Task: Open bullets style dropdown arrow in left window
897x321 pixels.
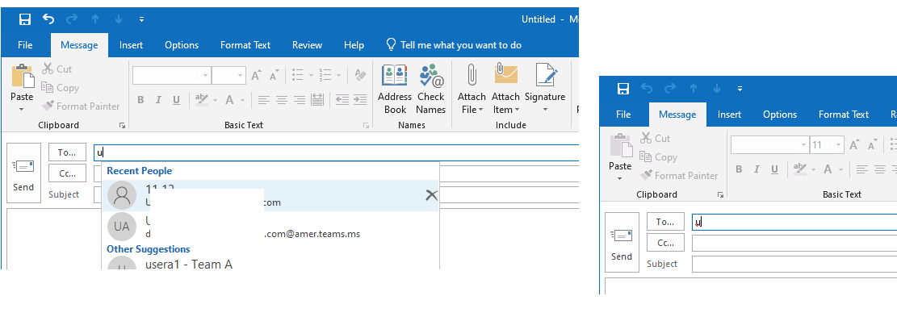Action: (311, 75)
